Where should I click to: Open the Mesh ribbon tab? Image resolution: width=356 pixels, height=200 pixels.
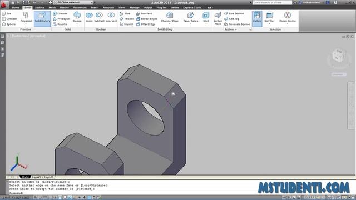[x=52, y=8]
